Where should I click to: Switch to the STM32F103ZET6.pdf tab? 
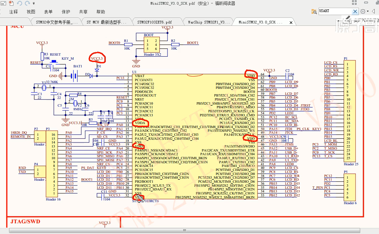click(x=155, y=22)
